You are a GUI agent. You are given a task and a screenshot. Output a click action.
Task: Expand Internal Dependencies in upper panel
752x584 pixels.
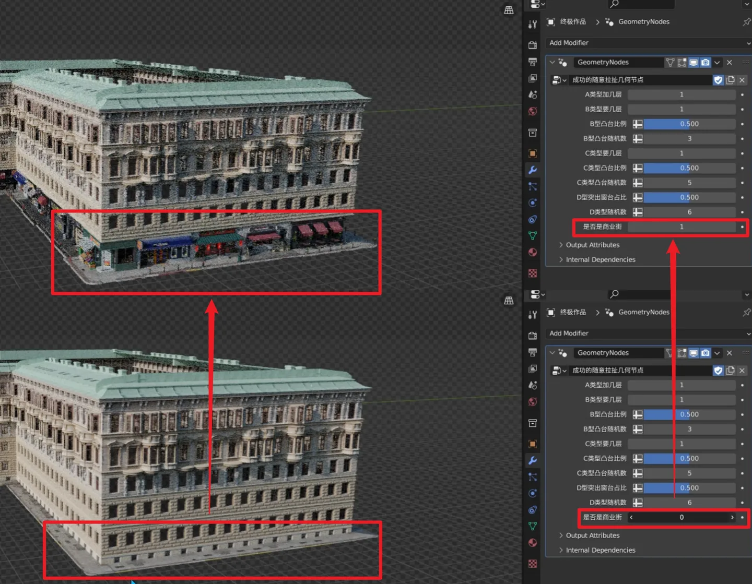597,259
